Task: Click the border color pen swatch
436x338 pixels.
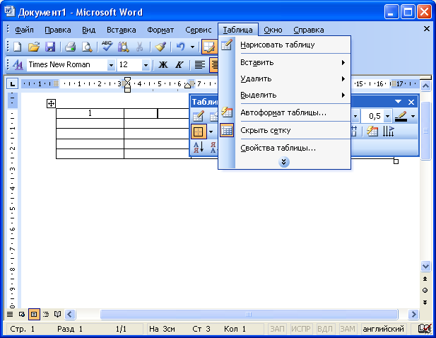Action: pyautogui.click(x=401, y=116)
